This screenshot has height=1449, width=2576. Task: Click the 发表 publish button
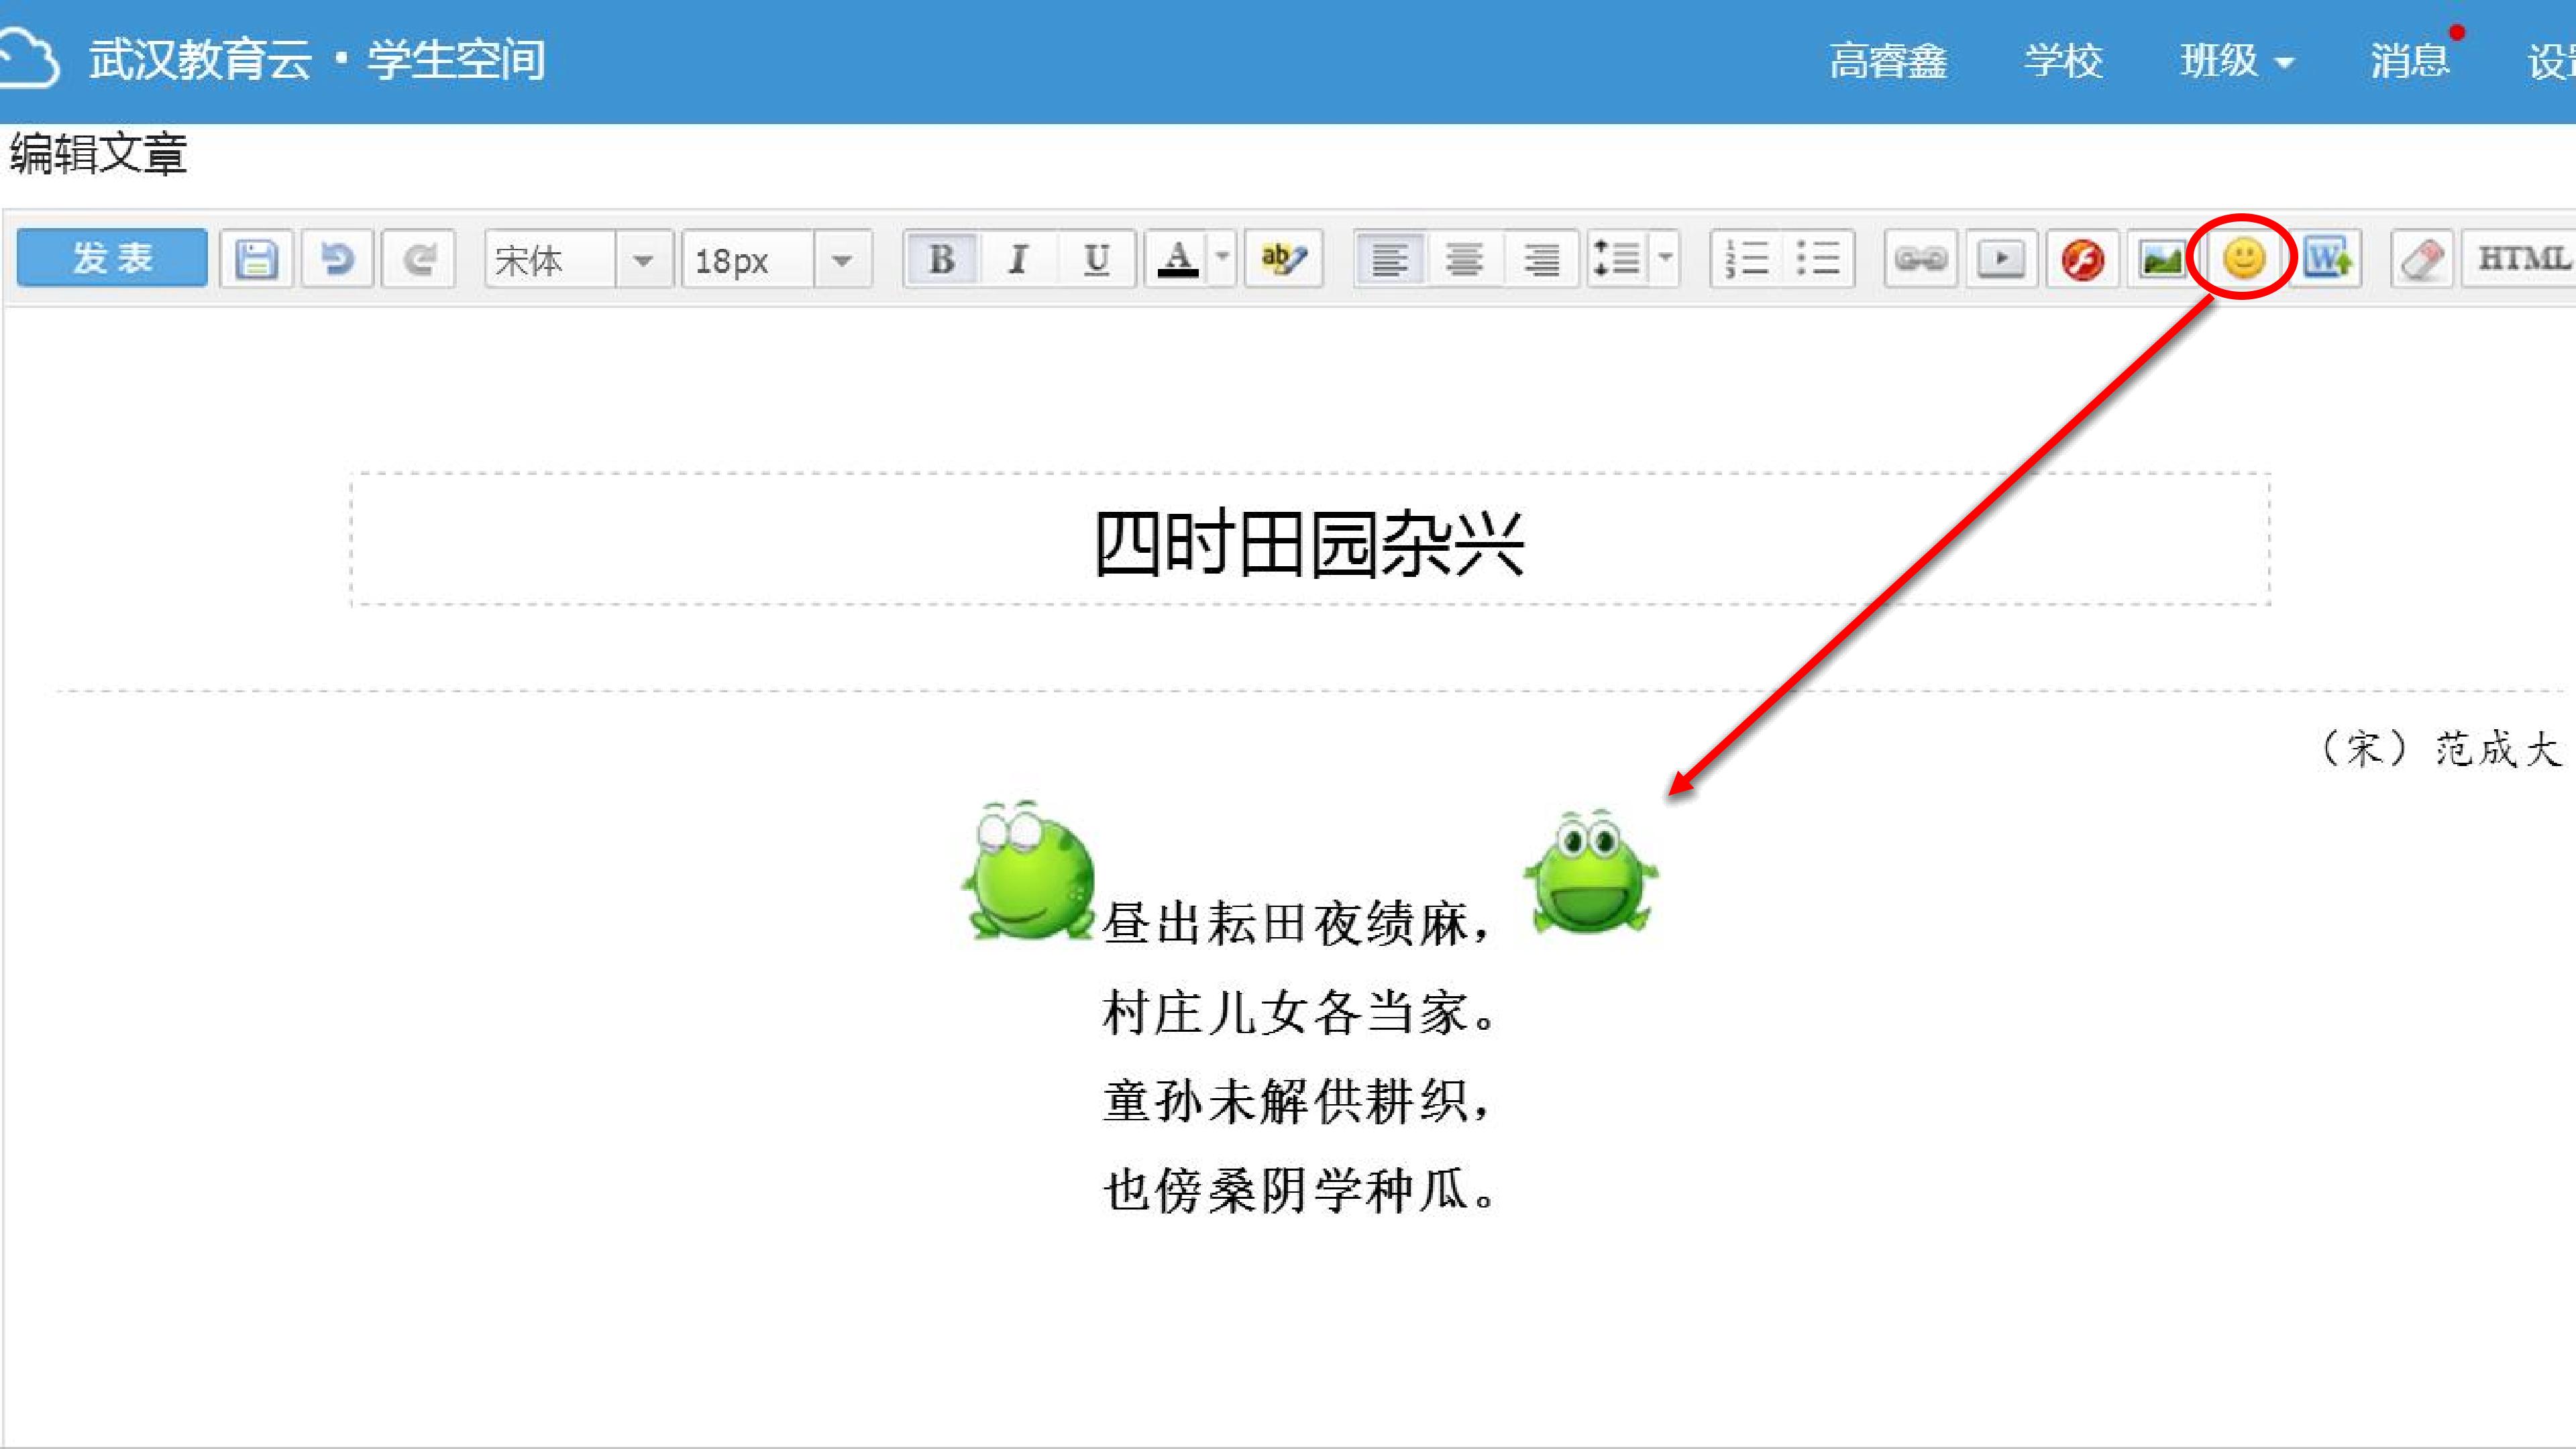tap(112, 258)
